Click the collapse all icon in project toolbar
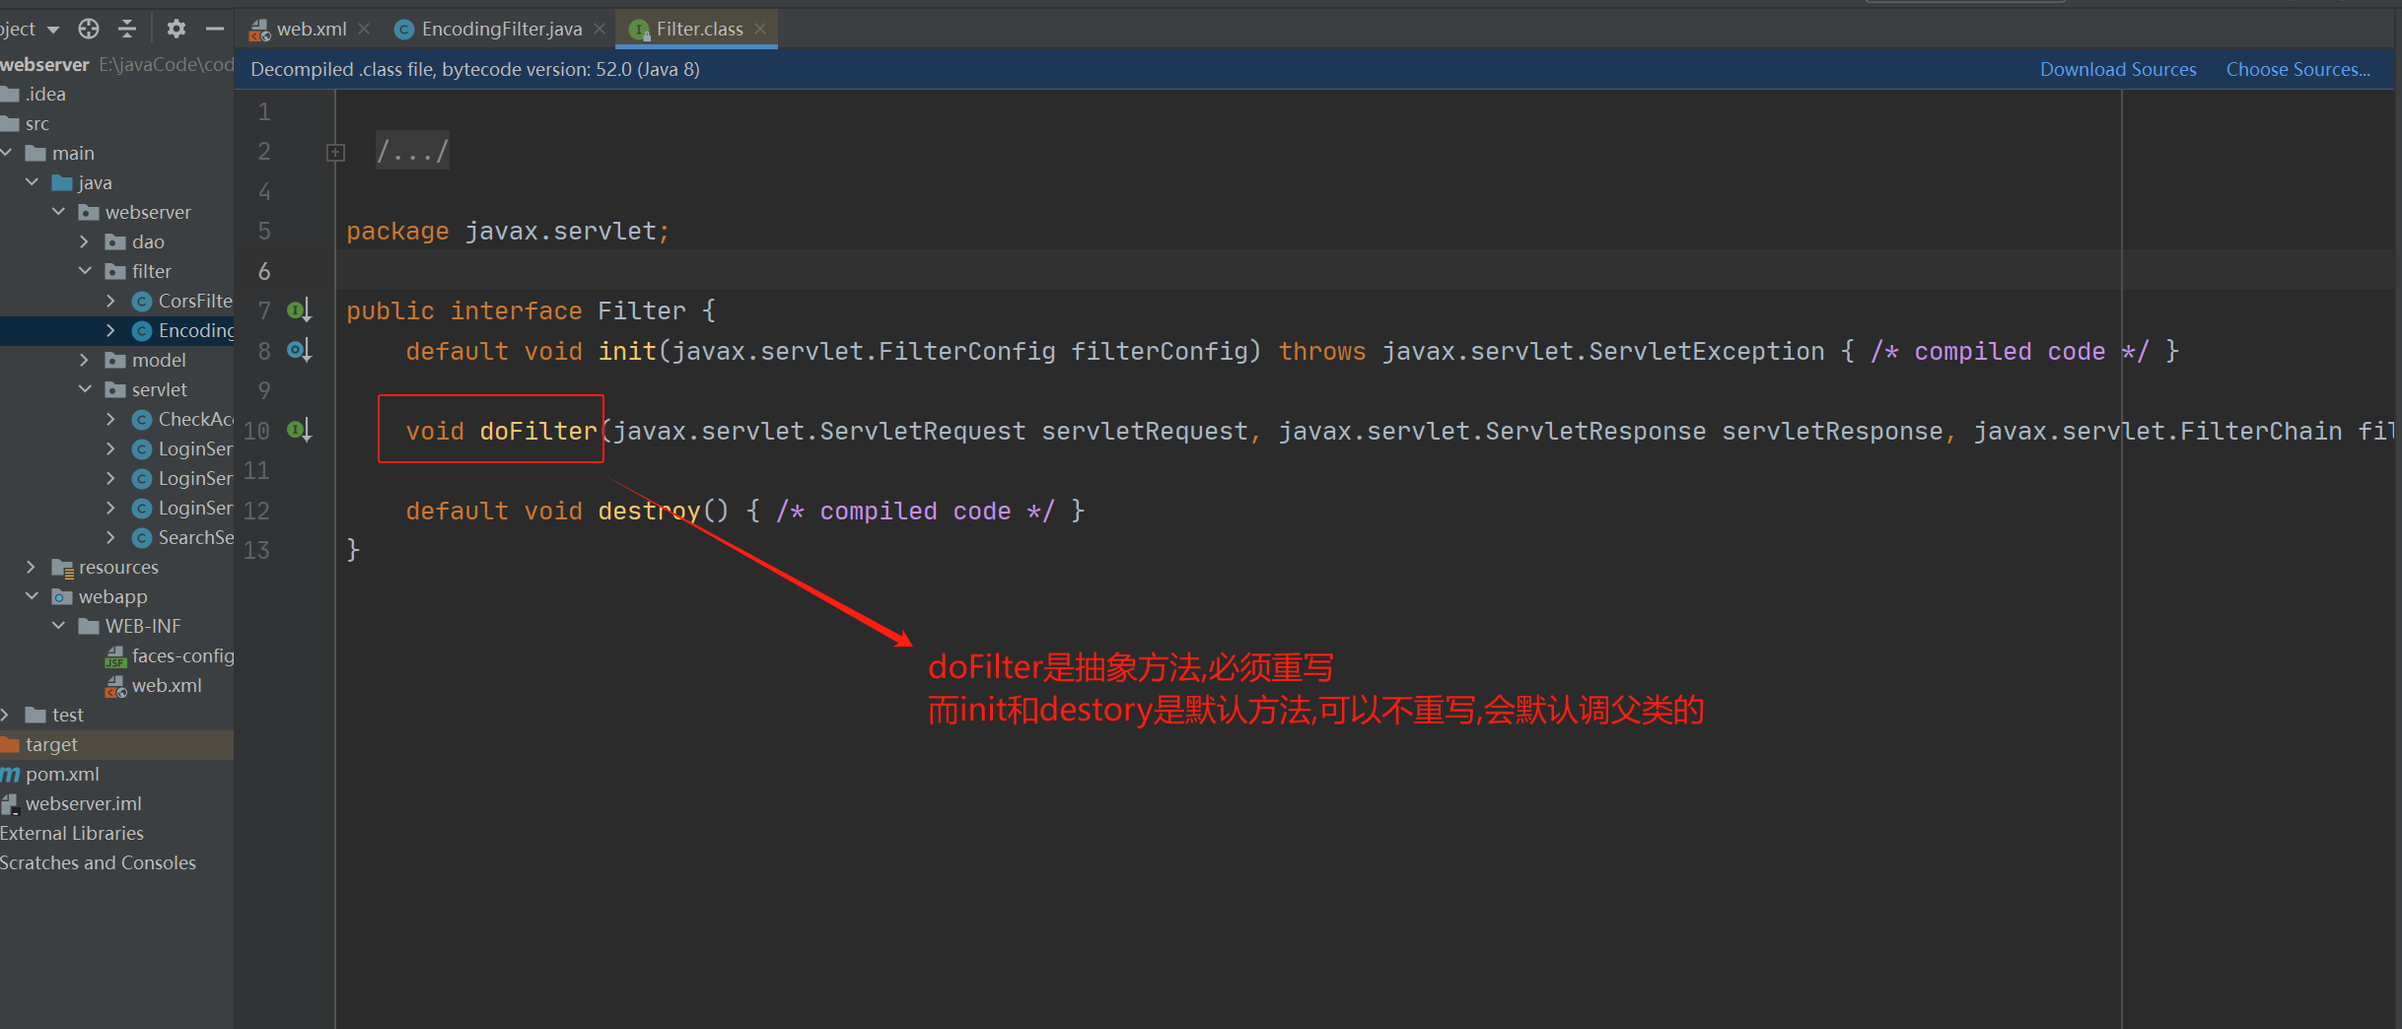2402x1029 pixels. pyautogui.click(x=127, y=29)
